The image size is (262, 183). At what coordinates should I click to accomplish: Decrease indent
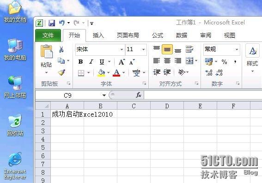[157, 72]
